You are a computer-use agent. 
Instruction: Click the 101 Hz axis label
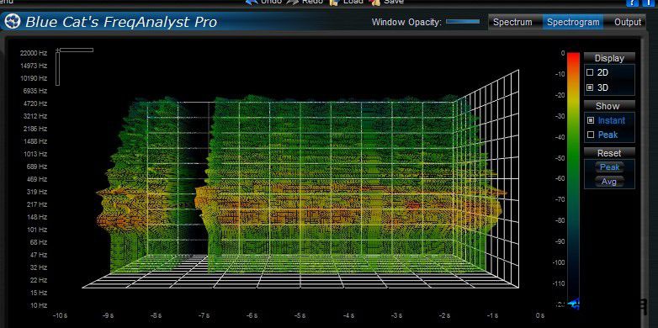point(36,230)
